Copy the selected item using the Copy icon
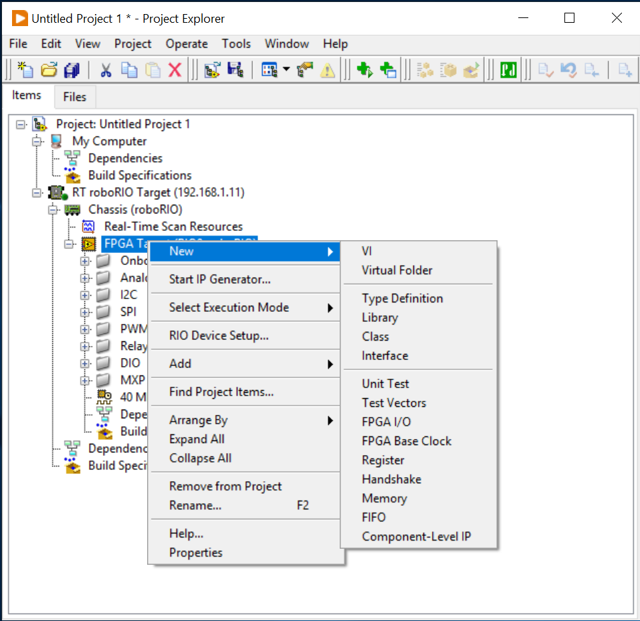The image size is (640, 621). tap(128, 70)
